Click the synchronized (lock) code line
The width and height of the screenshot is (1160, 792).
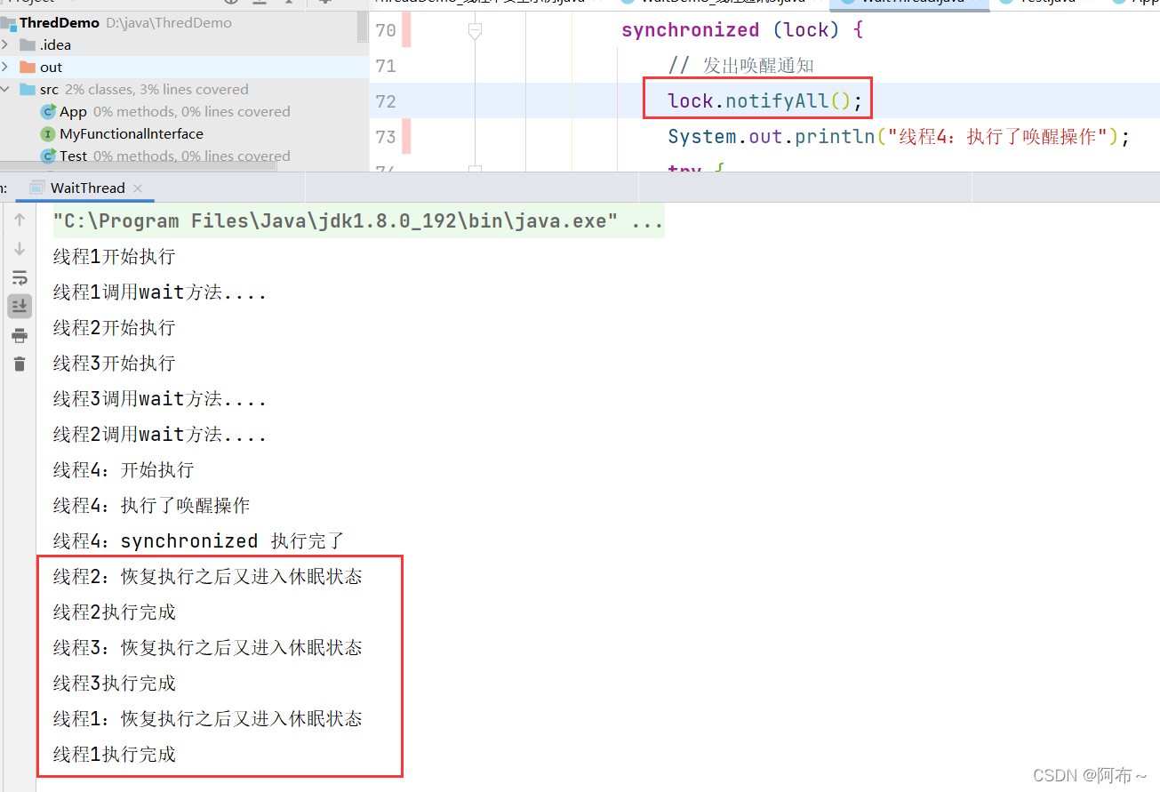click(x=742, y=30)
